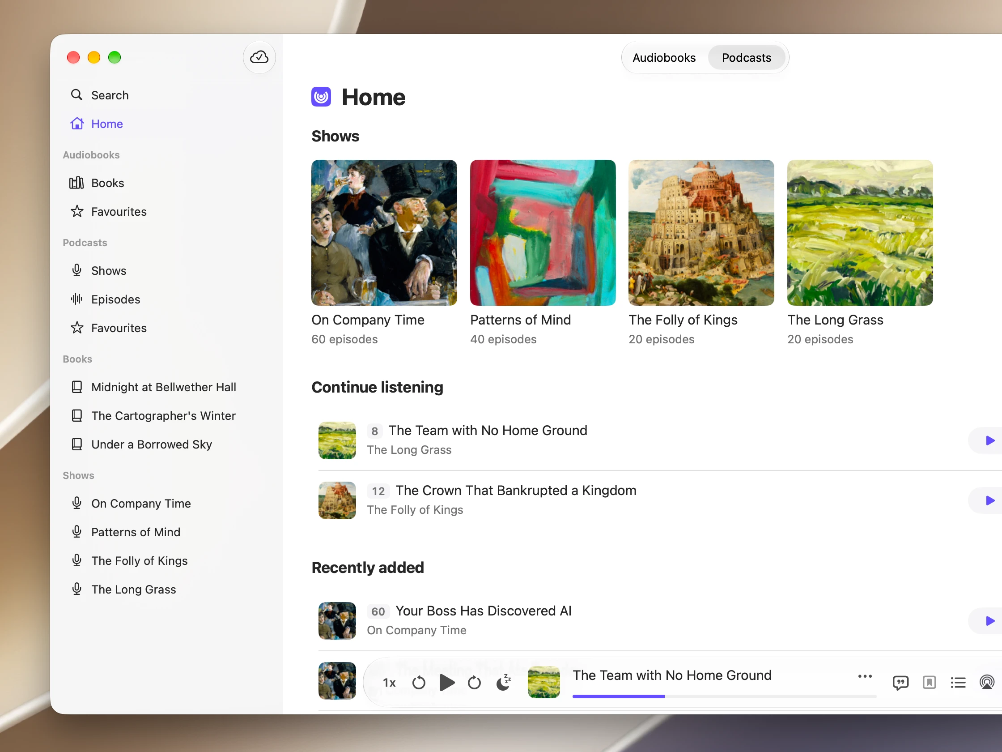Switch to the Audiobooks tab

click(664, 58)
